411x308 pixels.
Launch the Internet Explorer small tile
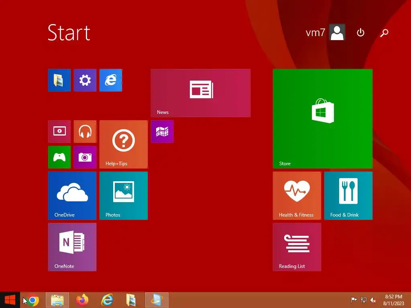coord(111,80)
